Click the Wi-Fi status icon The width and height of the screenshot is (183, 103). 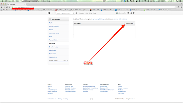pos(145,1)
